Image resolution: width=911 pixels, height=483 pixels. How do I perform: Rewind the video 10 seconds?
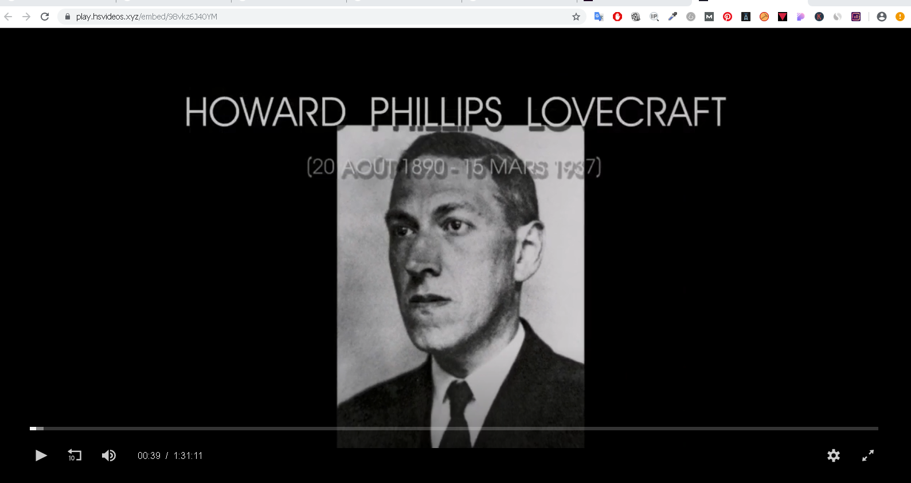75,455
